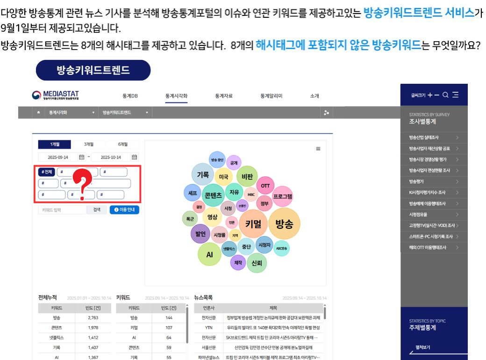Open the 통계DB menu
Screen dimensions: 486x360
[130, 96]
